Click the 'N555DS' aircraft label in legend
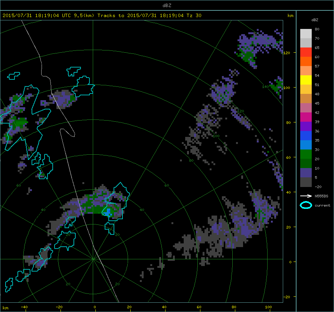This screenshot has height=312, width=334. click(x=321, y=196)
